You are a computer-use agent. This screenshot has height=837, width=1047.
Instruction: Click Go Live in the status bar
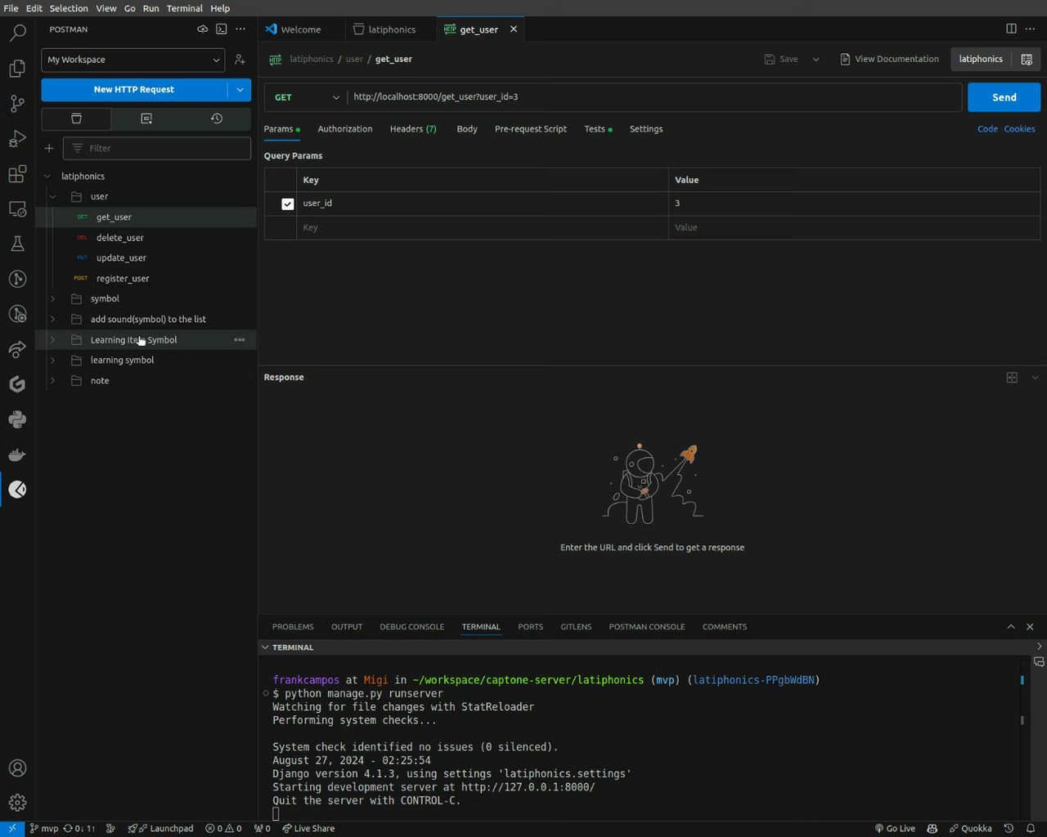point(895,828)
